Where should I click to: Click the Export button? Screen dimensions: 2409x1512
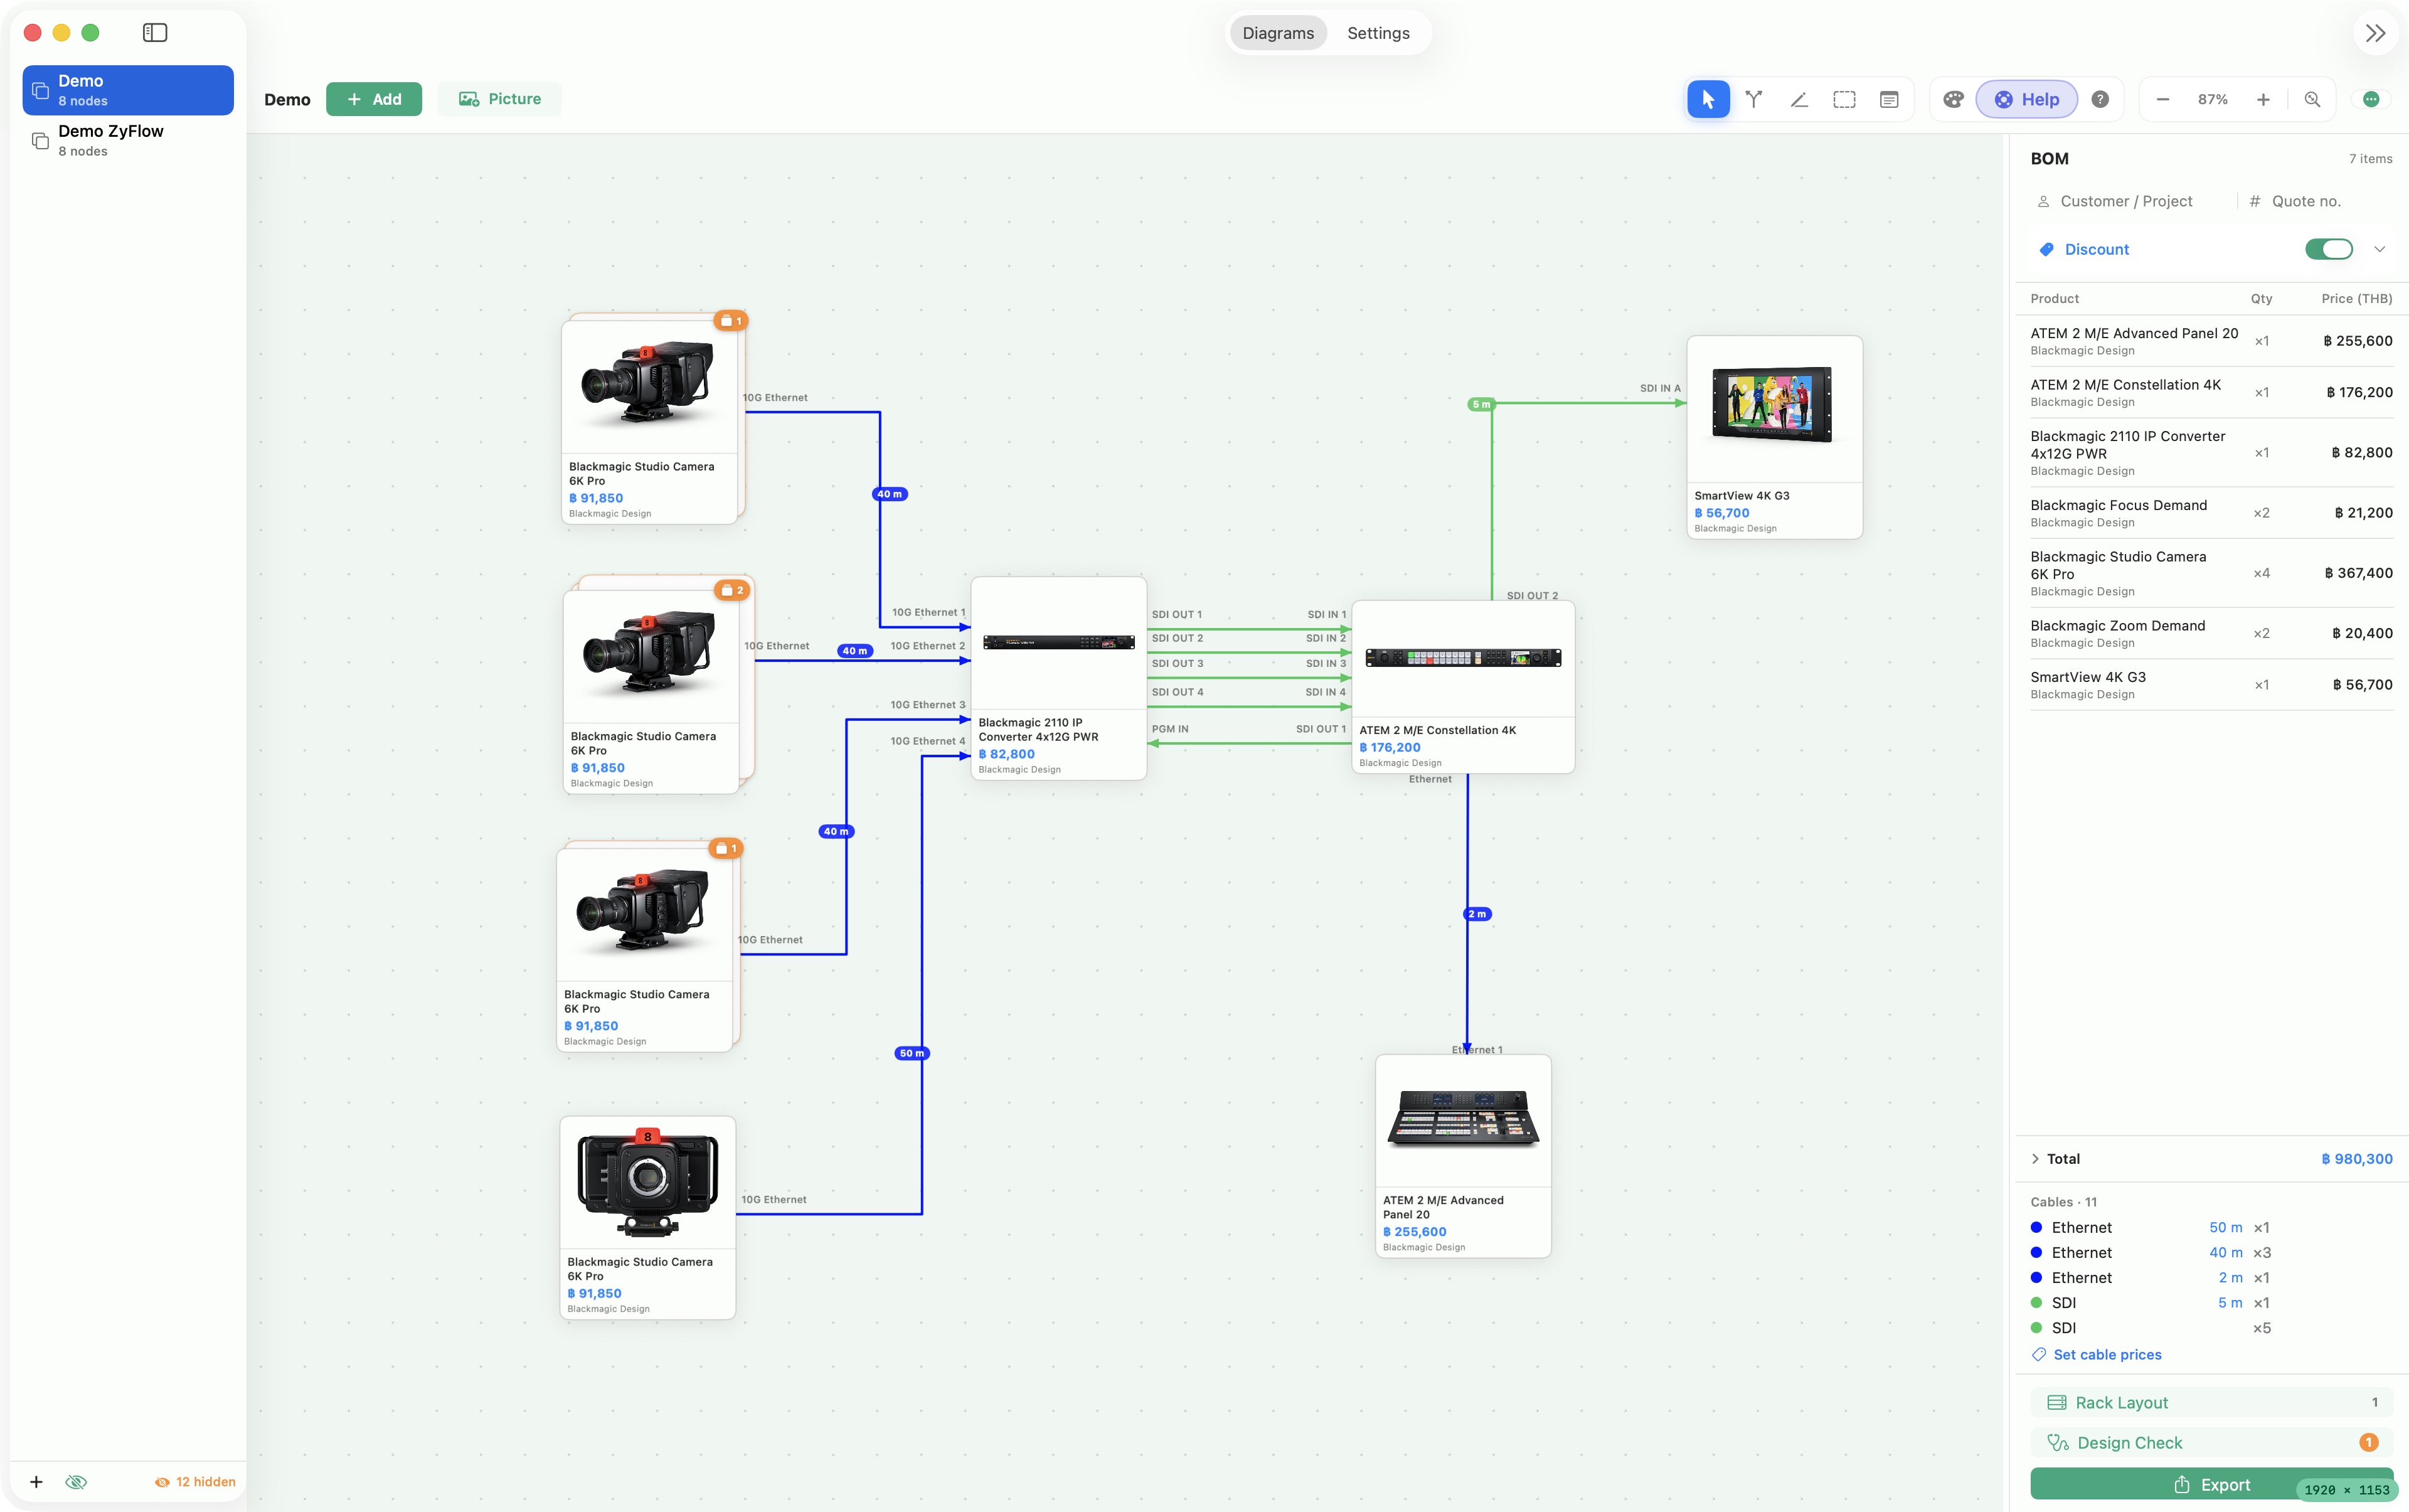pyautogui.click(x=2211, y=1484)
